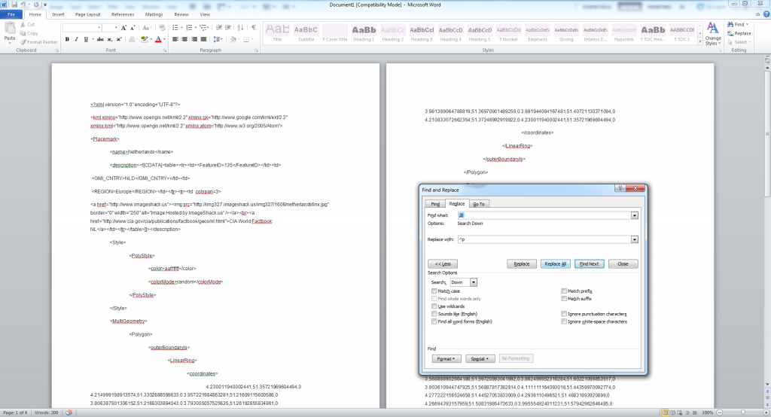Center the paragraph text

click(184, 39)
